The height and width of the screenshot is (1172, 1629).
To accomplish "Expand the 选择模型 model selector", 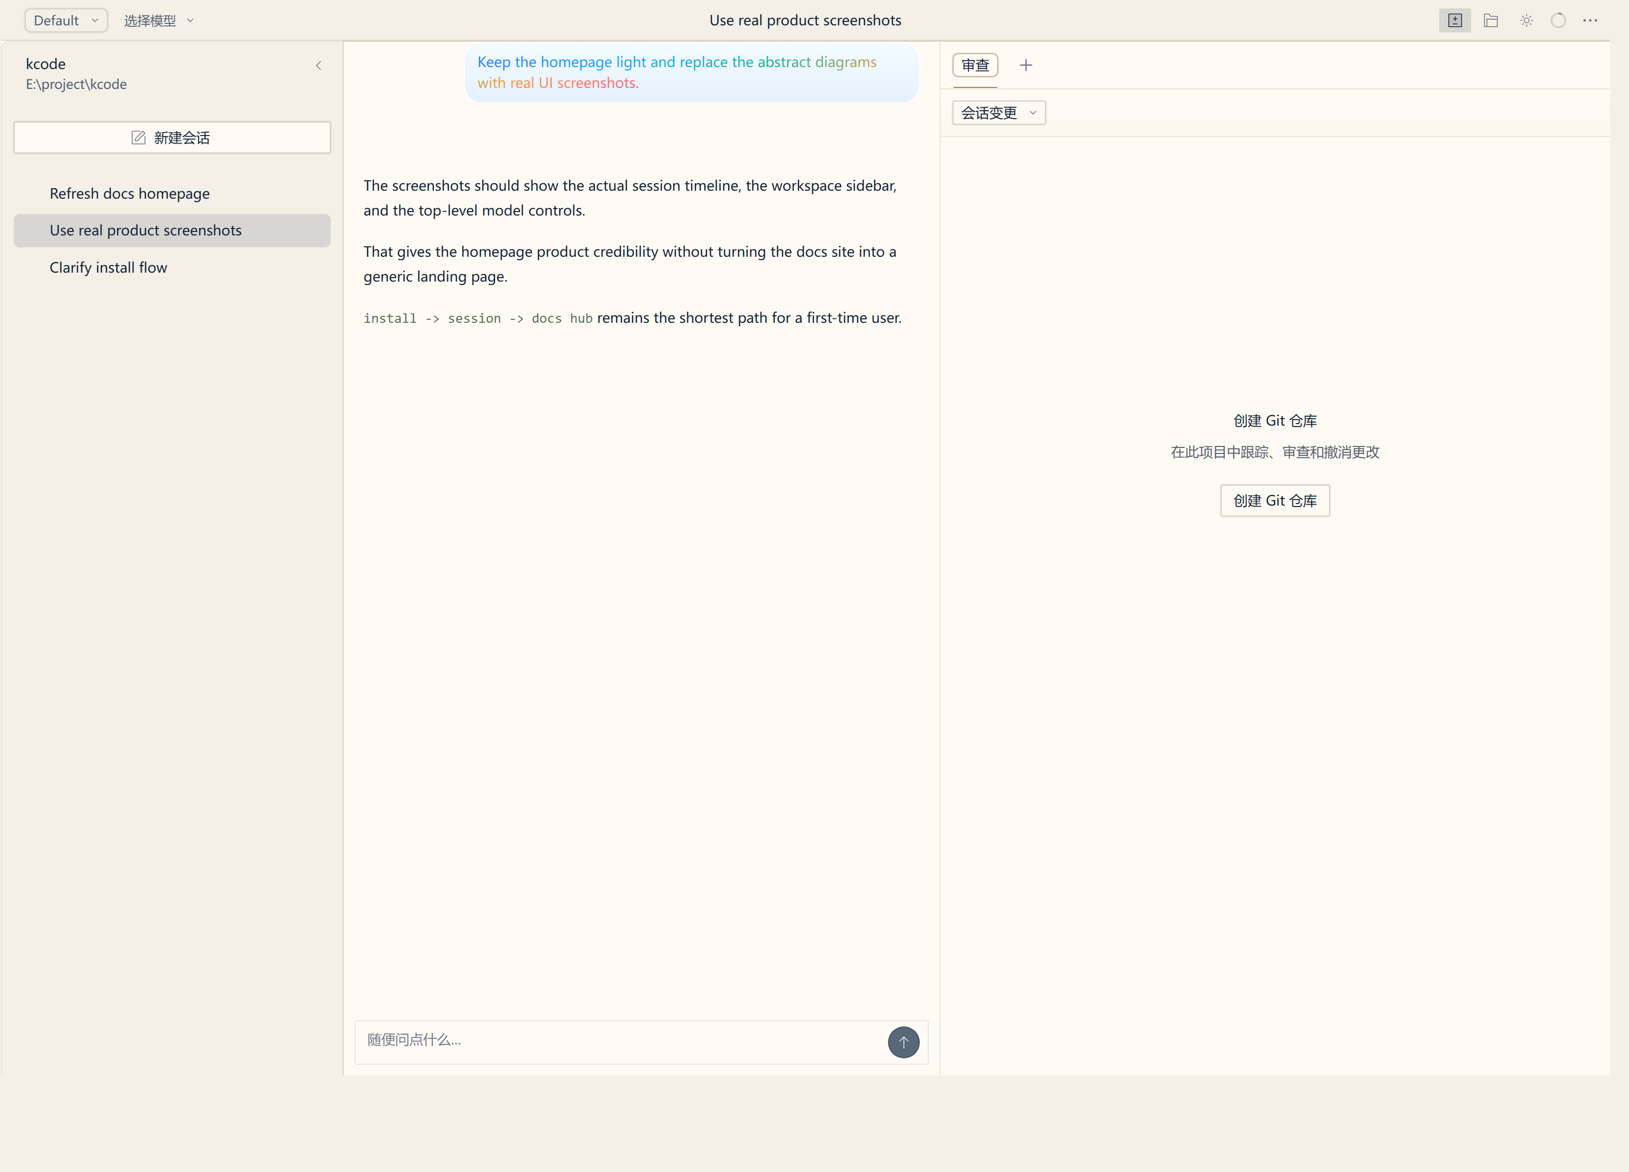I will (x=158, y=20).
